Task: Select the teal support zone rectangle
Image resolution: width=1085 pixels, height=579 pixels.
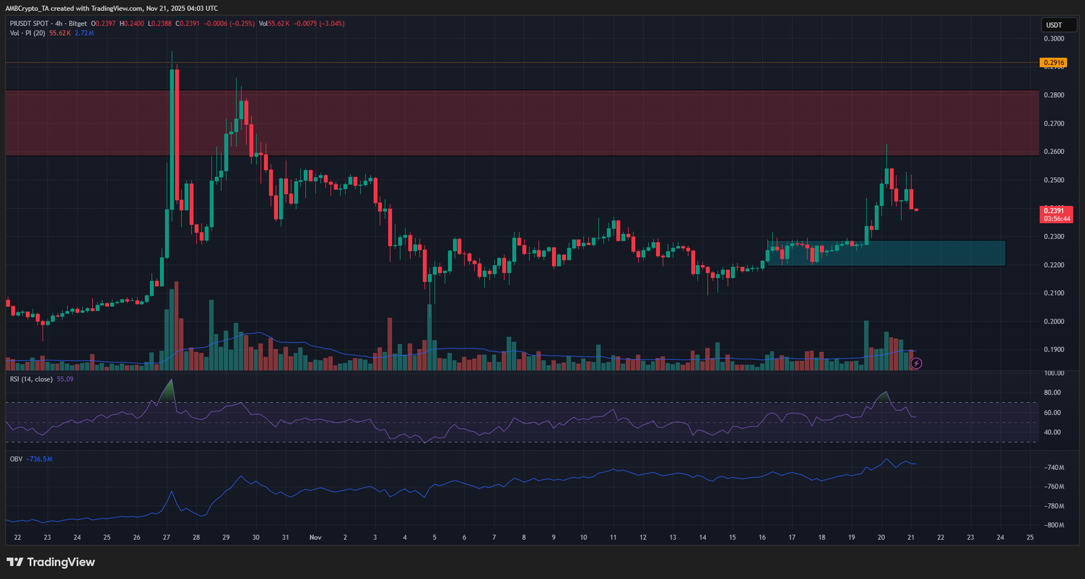Action: pos(886,253)
